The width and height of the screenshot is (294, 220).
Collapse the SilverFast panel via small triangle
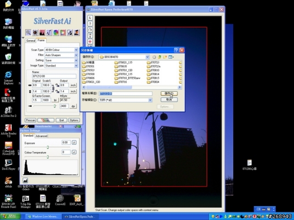tap(23, 38)
